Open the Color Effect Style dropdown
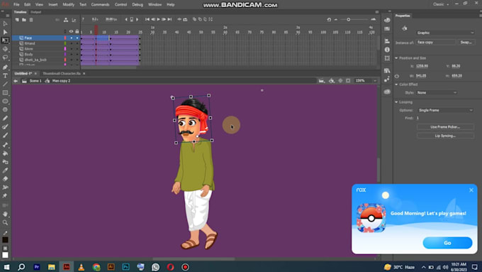 (437, 92)
